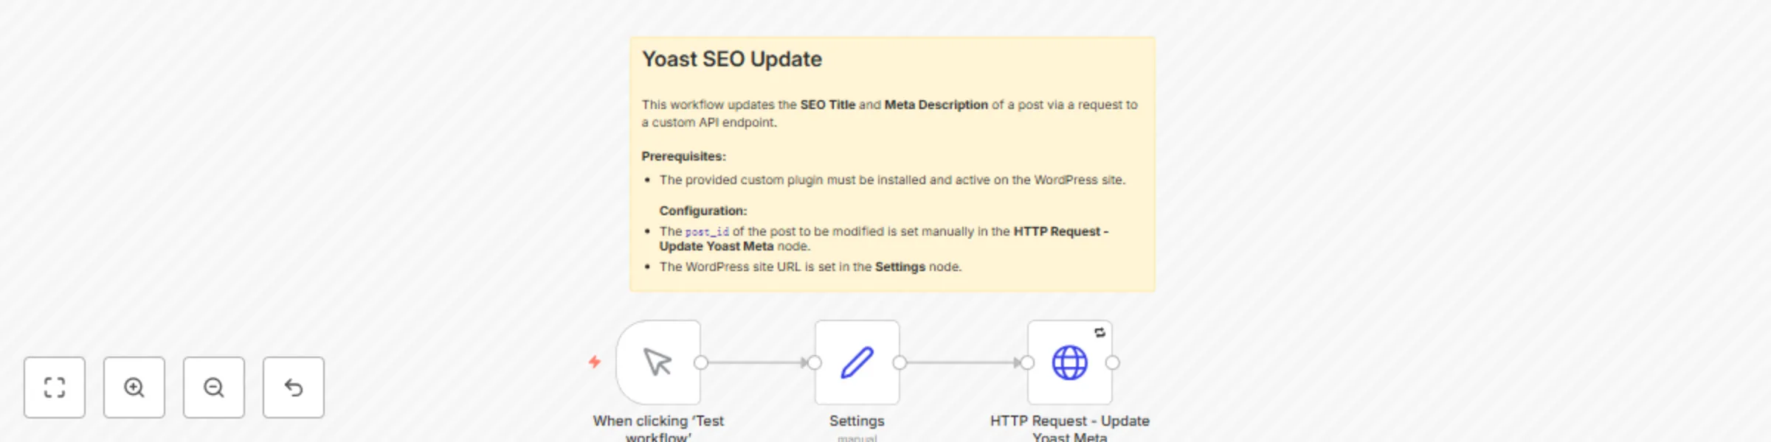
Task: Click the connection line between trigger and Settings
Action: pos(756,362)
